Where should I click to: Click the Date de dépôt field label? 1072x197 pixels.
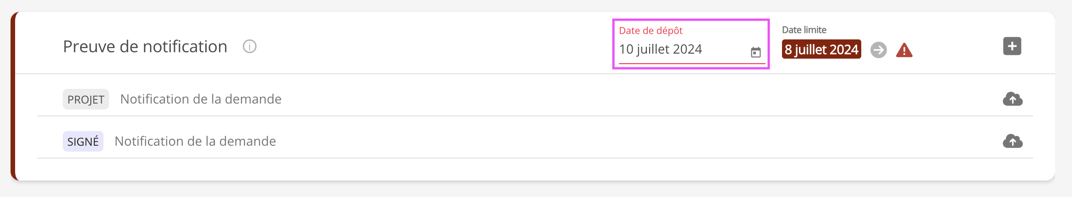point(651,31)
